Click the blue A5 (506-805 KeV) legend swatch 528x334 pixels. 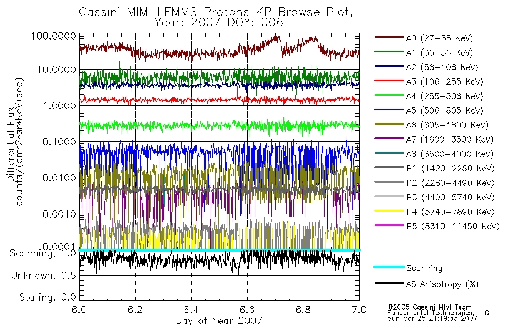coord(389,110)
